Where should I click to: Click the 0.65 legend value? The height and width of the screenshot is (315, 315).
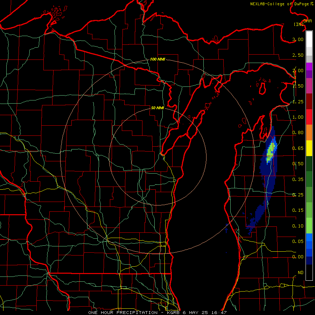(298, 148)
